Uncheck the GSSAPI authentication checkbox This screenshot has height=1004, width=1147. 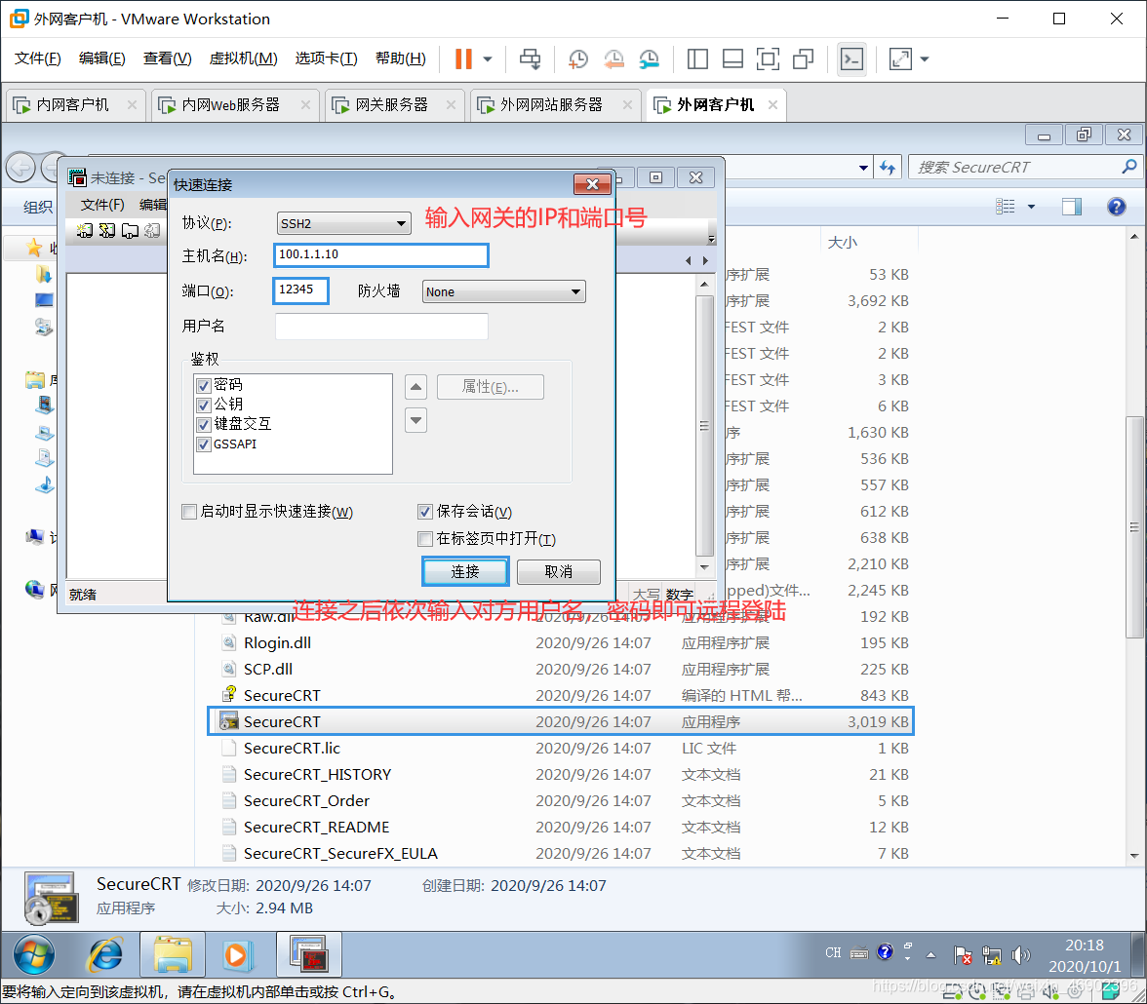pyautogui.click(x=204, y=444)
